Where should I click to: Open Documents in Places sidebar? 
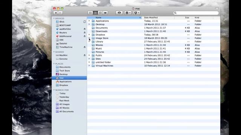point(65,67)
